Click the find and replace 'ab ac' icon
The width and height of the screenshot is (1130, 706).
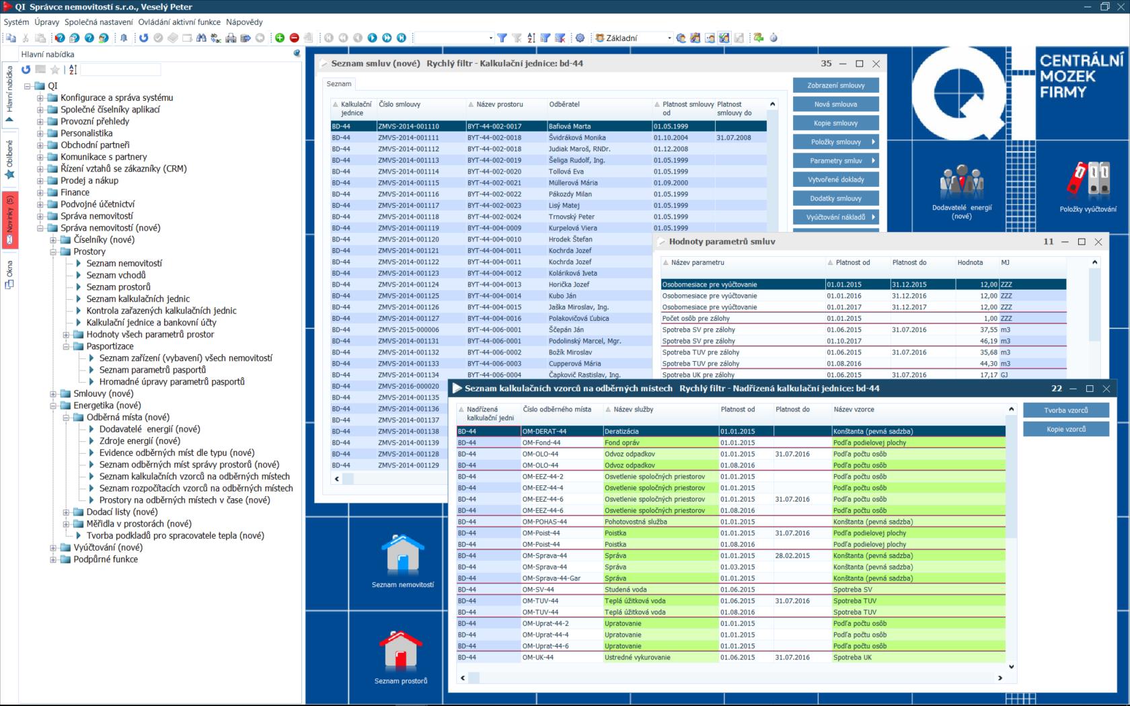pos(216,38)
